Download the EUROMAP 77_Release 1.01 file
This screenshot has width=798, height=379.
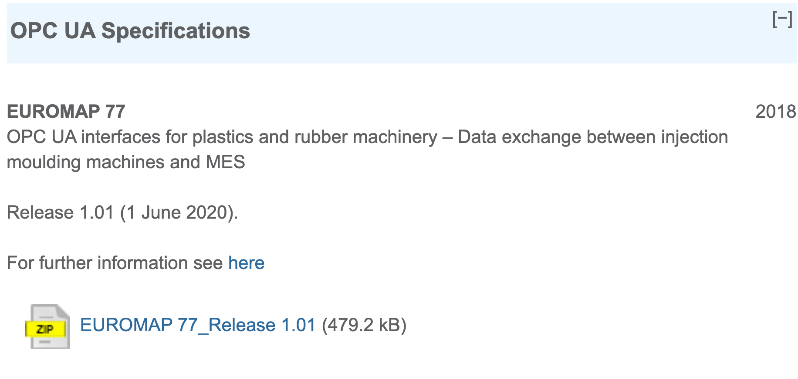pos(198,325)
